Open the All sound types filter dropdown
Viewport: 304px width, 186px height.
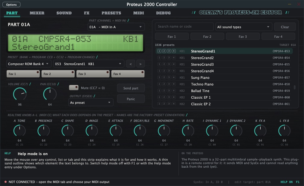coord(244,27)
